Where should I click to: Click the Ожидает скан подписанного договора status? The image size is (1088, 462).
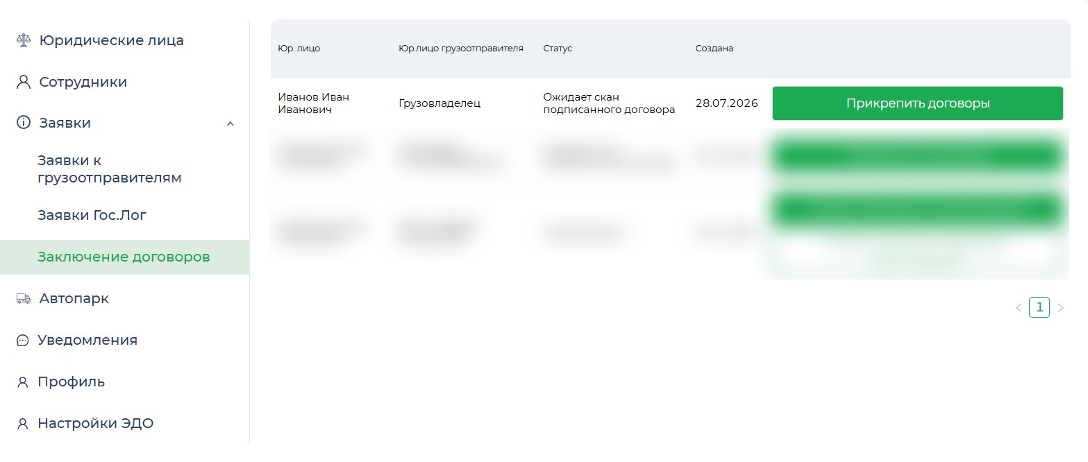[609, 103]
